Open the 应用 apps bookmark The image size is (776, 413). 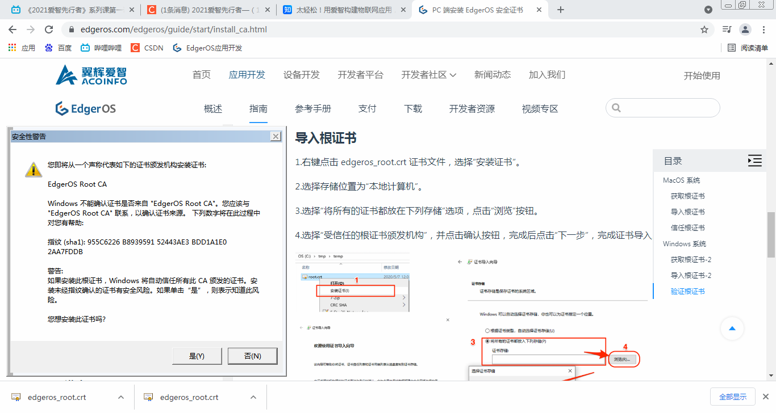coord(22,48)
